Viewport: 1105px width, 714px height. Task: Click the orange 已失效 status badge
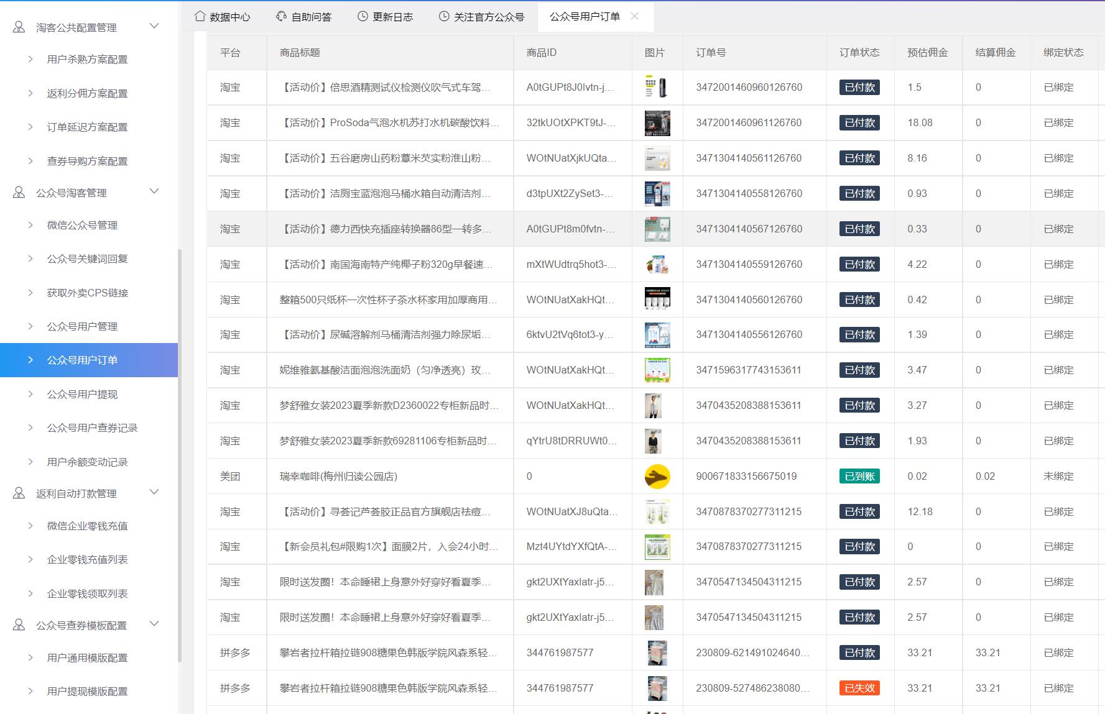tap(859, 688)
